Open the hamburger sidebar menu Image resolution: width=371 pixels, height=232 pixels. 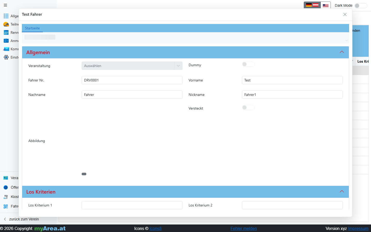click(x=5, y=5)
